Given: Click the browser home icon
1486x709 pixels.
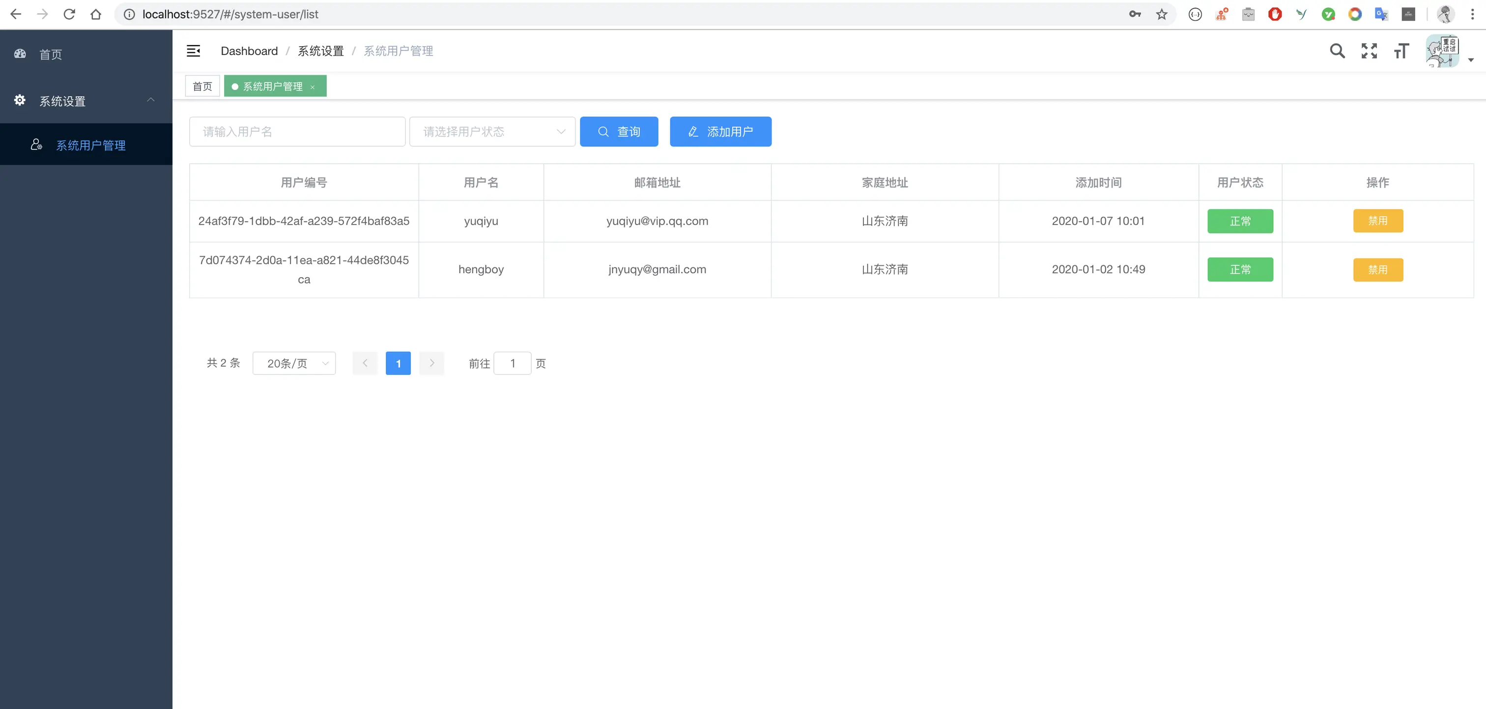Looking at the screenshot, I should pyautogui.click(x=96, y=14).
